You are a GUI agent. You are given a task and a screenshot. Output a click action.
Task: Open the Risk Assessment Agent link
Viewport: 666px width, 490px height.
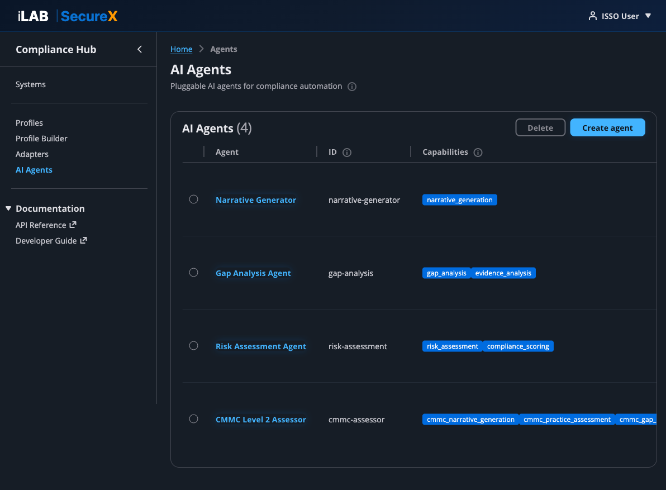[261, 346]
